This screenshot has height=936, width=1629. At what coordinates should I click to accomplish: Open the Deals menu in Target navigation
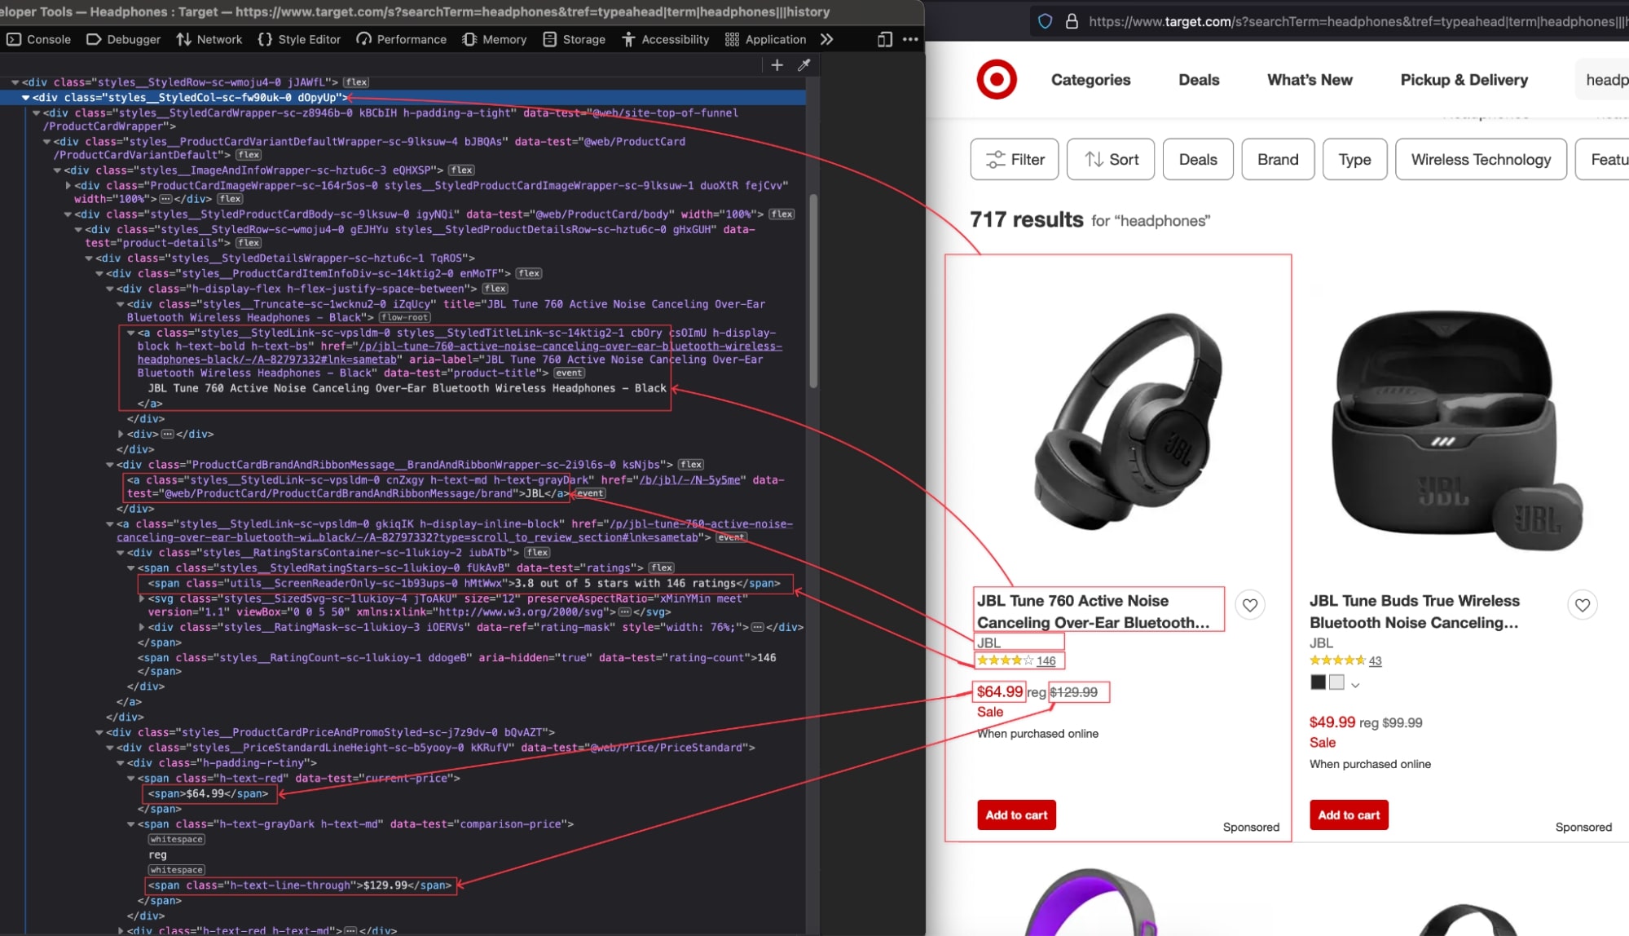[x=1198, y=80]
